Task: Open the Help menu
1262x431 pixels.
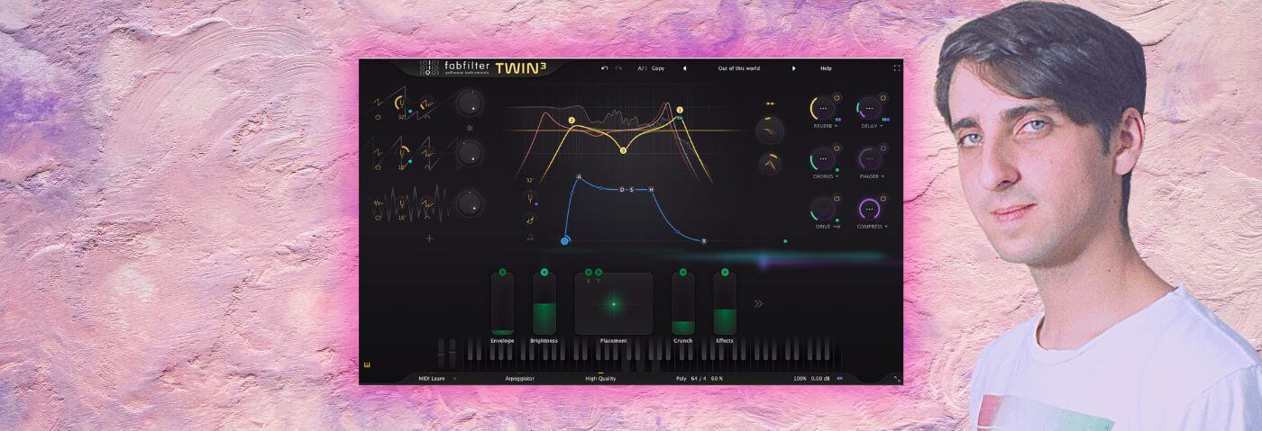Action: [x=826, y=68]
